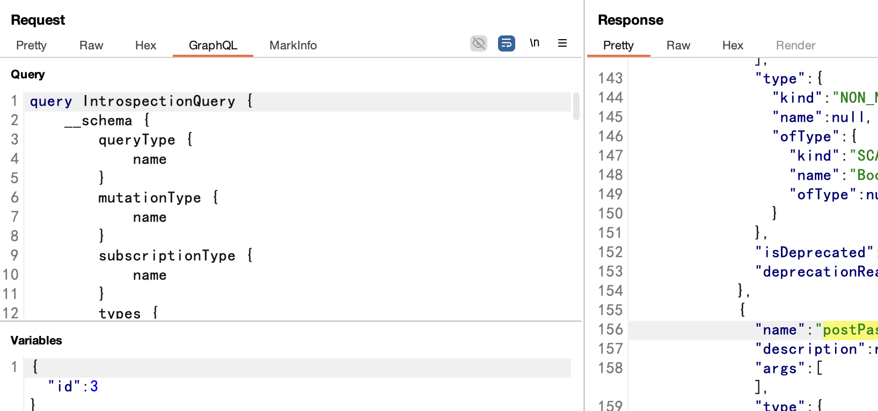This screenshot has height=411, width=878.
Task: Click subscriptionType in the query editor
Action: 166,256
